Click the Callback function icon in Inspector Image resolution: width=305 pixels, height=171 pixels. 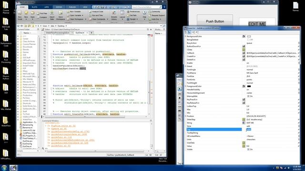pyautogui.click(x=244, y=53)
